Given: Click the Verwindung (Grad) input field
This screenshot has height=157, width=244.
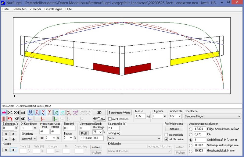Looking at the screenshot, I should pyautogui.click(x=85, y=128).
